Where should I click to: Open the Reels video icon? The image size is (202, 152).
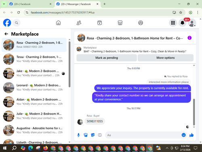99,23
